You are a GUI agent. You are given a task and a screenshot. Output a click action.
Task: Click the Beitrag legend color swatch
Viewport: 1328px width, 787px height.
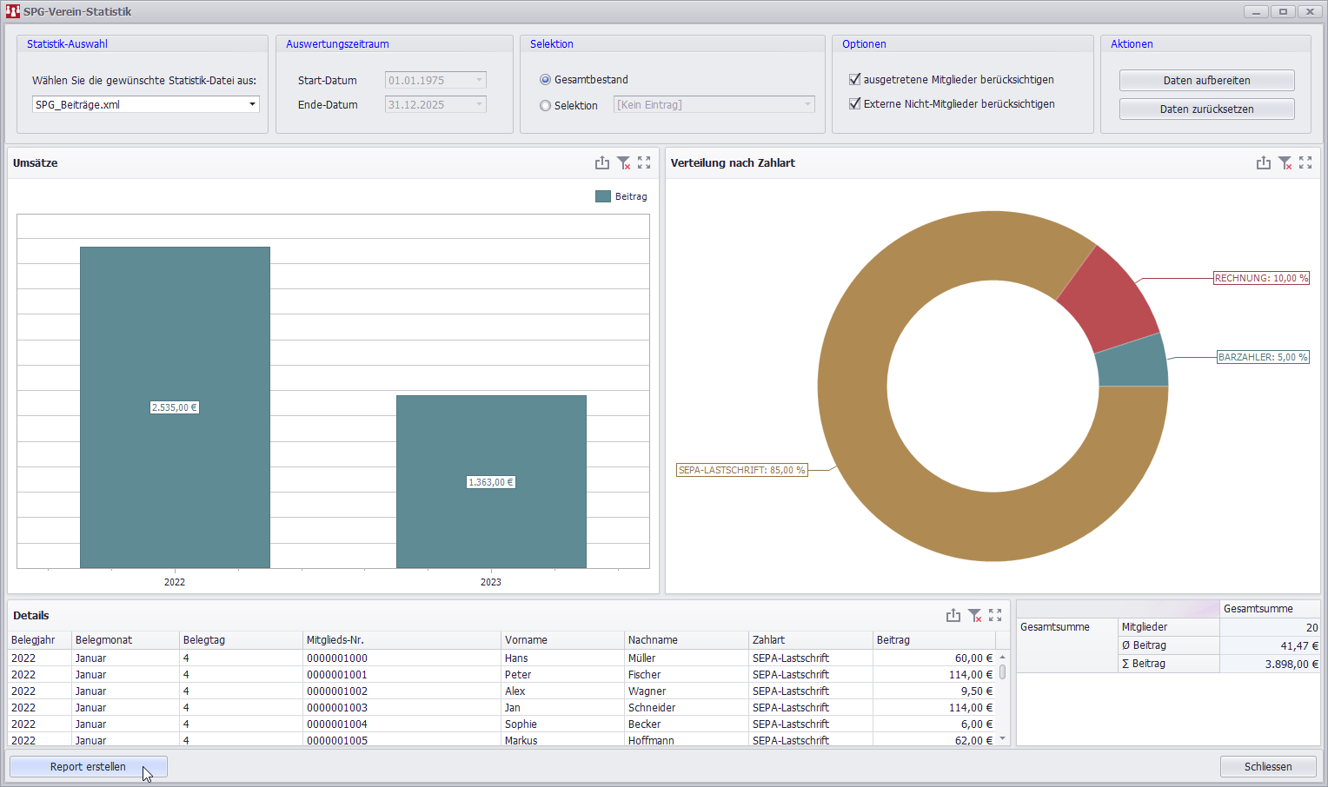pos(603,196)
